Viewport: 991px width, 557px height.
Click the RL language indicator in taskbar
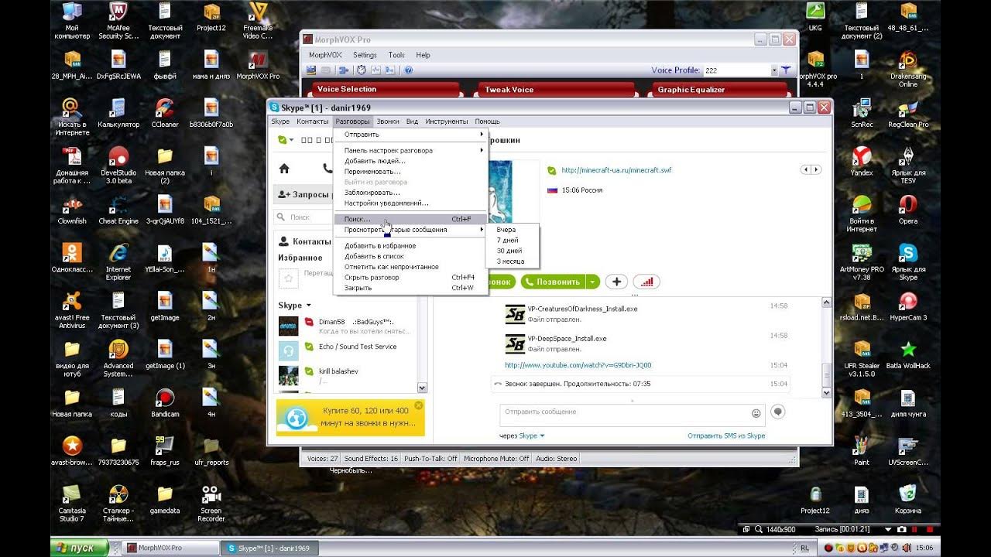click(805, 548)
